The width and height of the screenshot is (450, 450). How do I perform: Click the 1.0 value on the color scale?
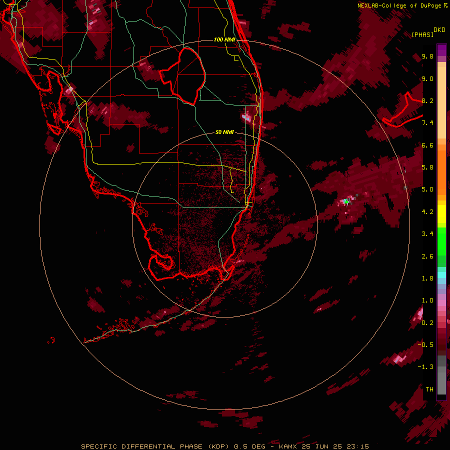[x=427, y=300]
